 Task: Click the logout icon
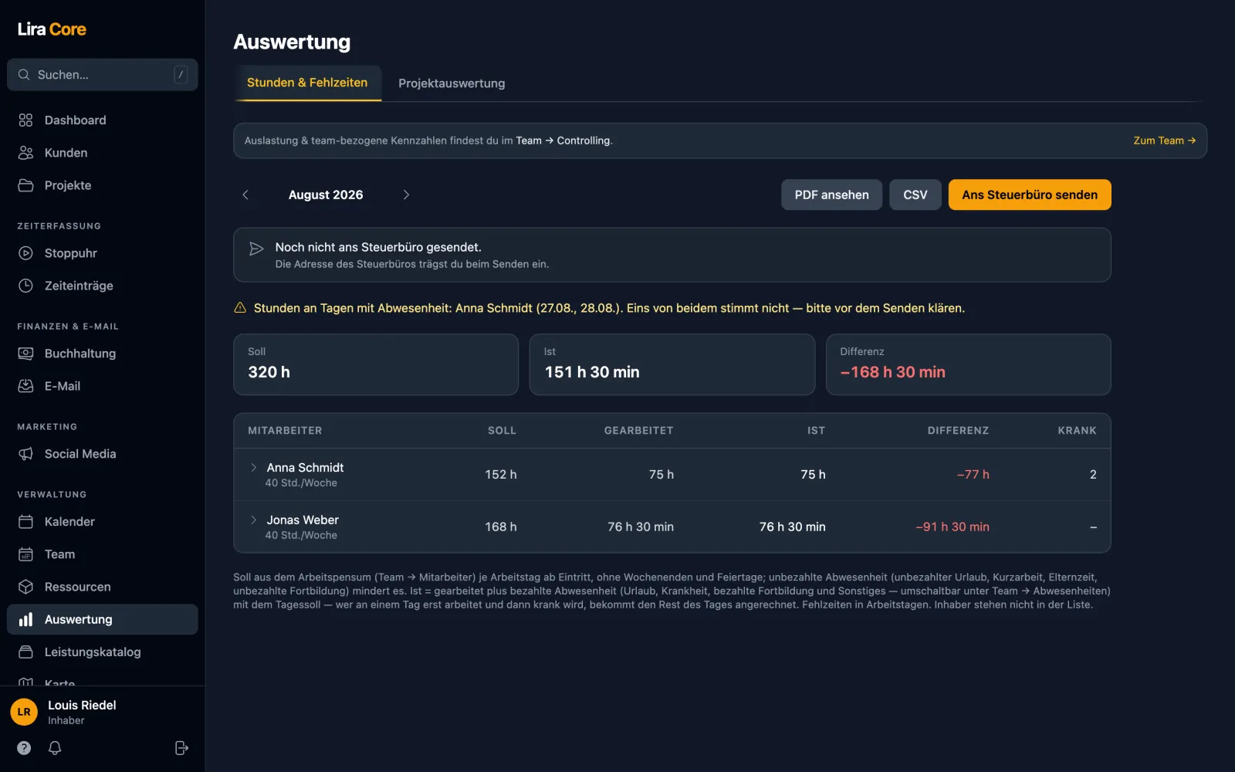[181, 748]
